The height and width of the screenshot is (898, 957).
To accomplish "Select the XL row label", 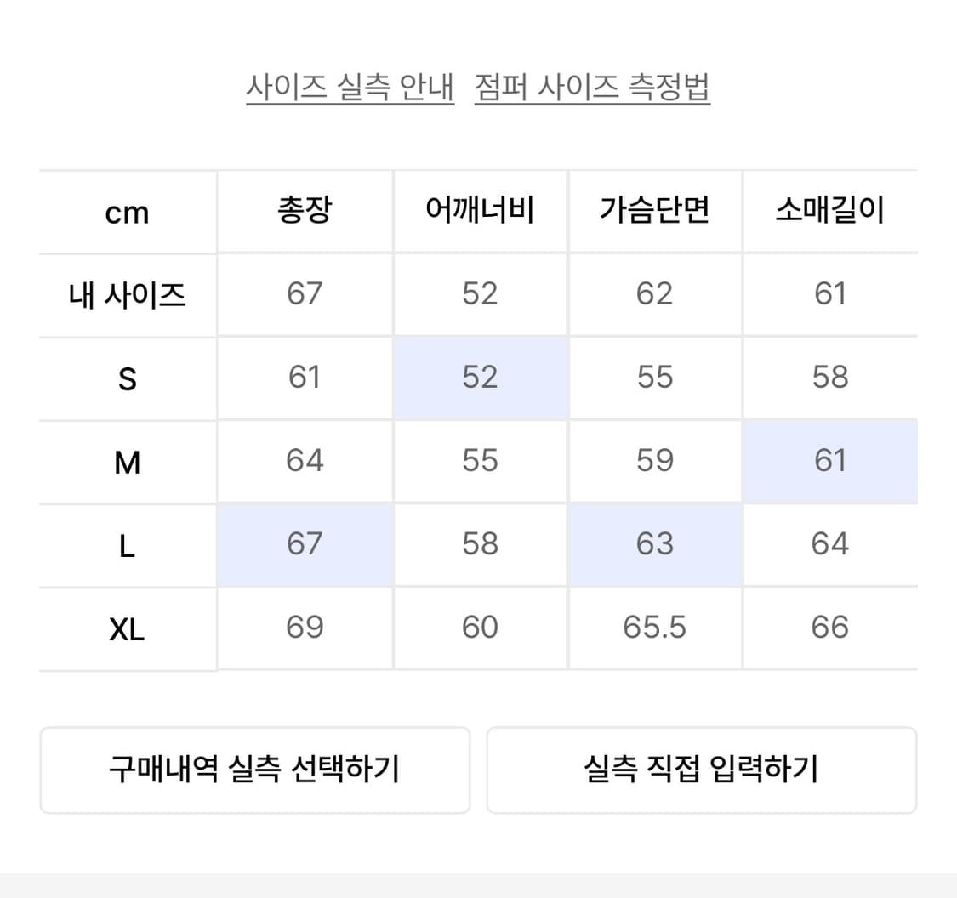I will (126, 628).
